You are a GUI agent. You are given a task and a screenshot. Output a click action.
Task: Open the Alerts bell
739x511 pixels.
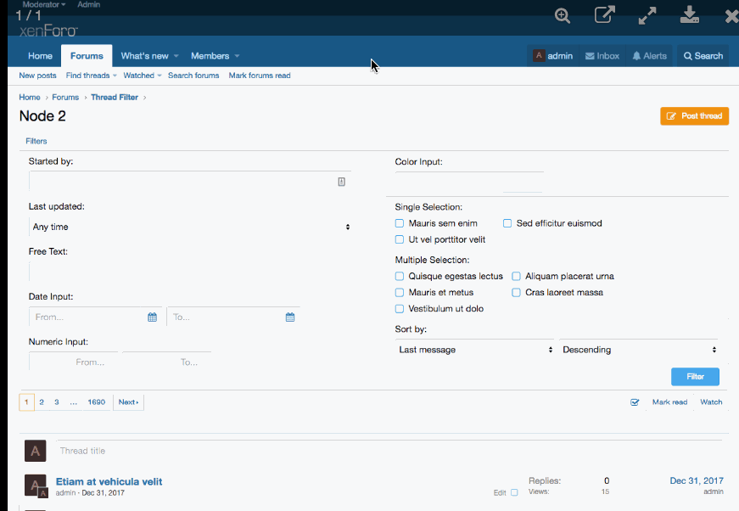click(649, 56)
